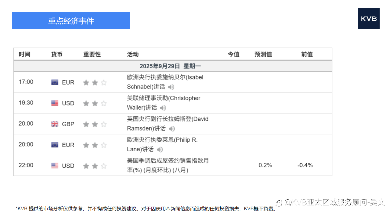389x216 pixels.
Task: Click the KVB logo
Action: click(x=369, y=19)
